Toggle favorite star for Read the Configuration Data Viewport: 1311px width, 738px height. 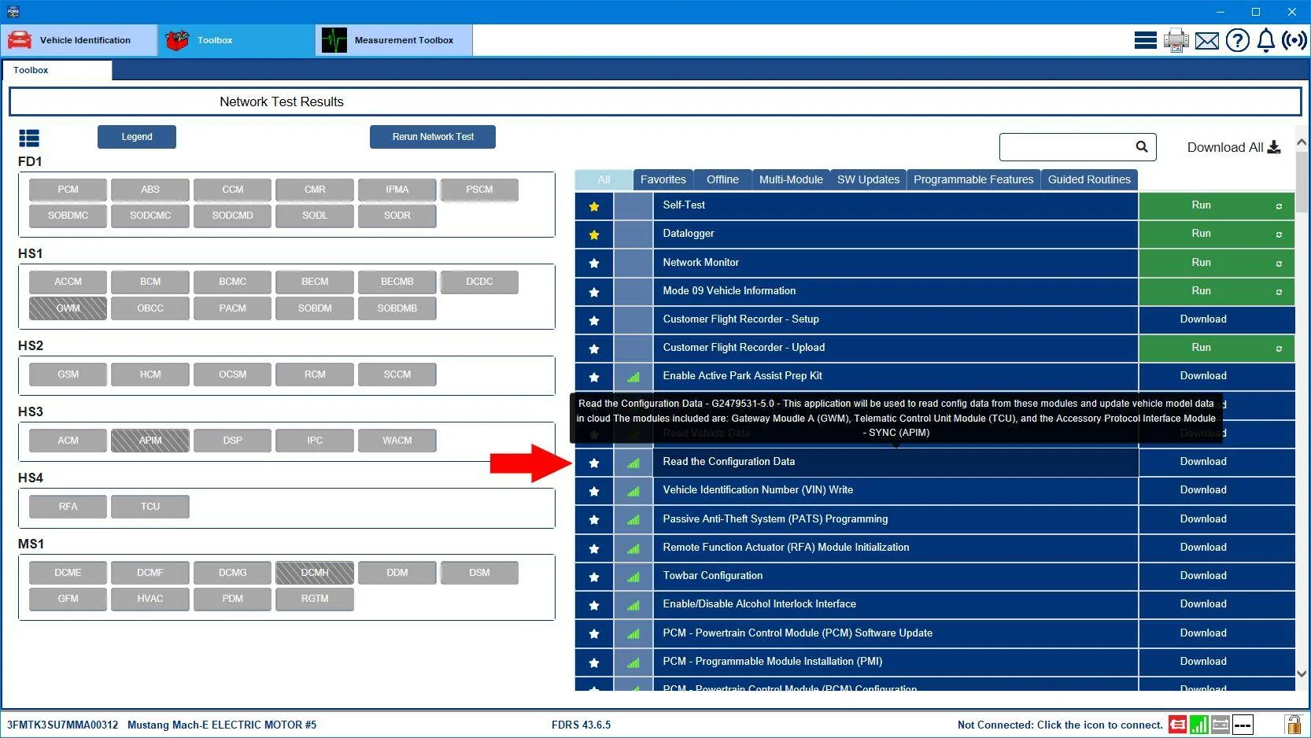594,463
